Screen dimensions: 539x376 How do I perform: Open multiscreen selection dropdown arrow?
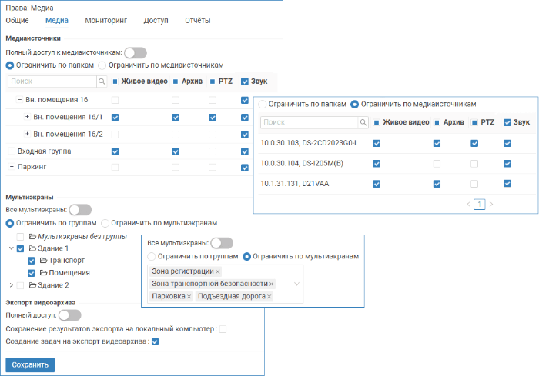click(296, 284)
